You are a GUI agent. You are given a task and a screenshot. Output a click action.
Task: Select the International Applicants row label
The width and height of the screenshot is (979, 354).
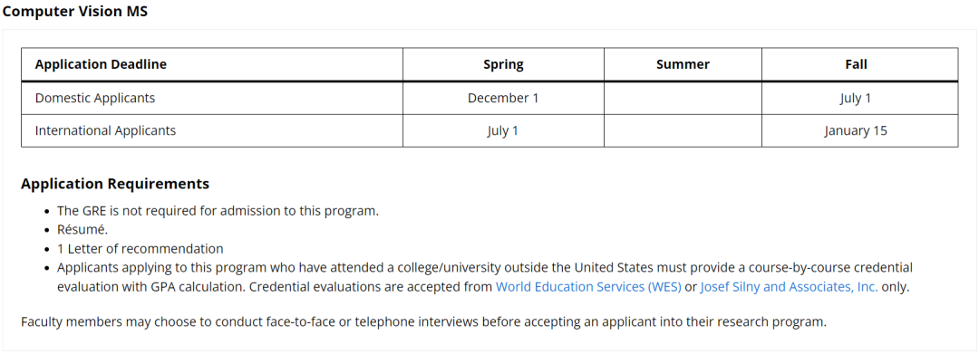[105, 130]
